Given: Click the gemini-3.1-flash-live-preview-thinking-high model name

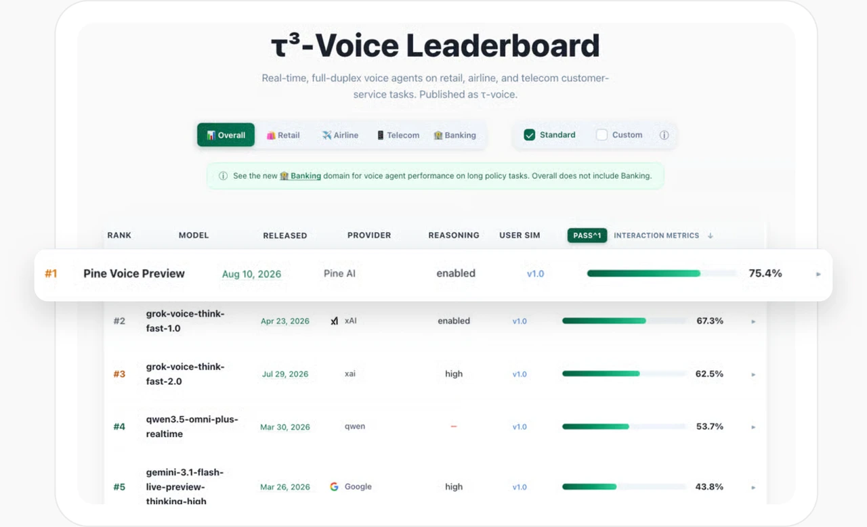Looking at the screenshot, I should tap(185, 486).
